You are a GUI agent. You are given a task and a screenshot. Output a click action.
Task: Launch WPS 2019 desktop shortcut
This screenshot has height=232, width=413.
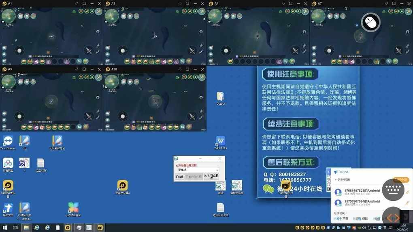220,143
